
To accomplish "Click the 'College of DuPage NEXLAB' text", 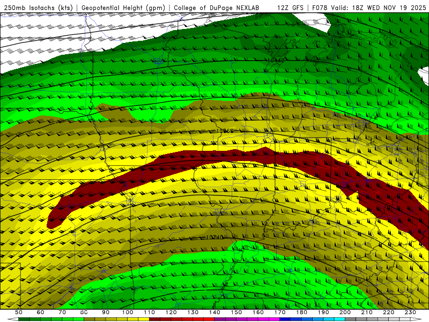I will [216, 8].
